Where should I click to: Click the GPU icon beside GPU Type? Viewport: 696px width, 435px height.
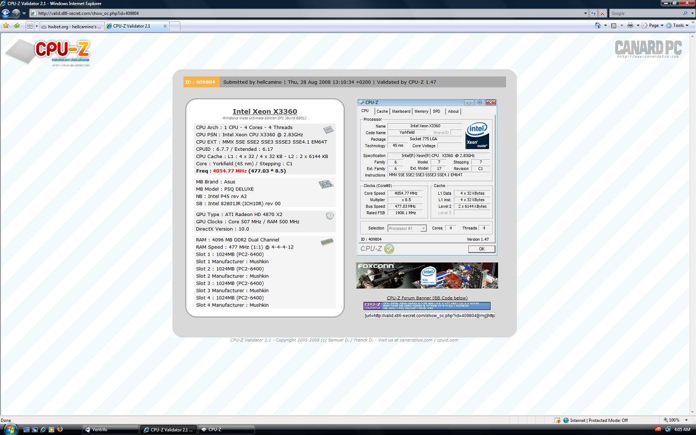[330, 216]
